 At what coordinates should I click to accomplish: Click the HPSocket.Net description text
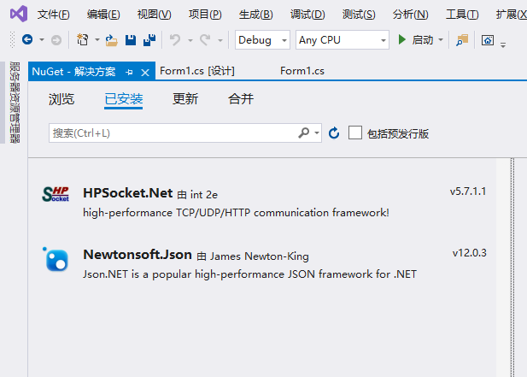(x=236, y=213)
